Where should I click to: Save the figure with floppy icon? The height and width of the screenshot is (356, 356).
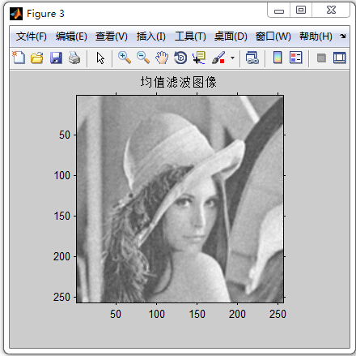[56, 58]
